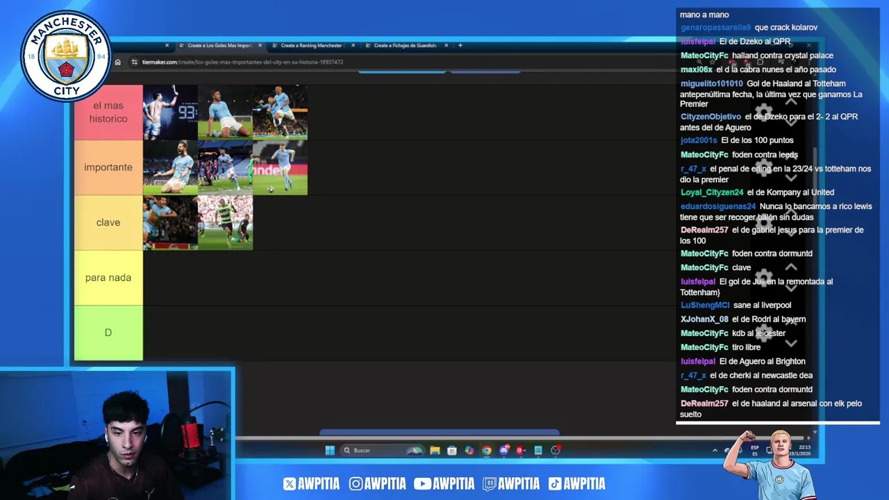
Task: Open a new browser tab
Action: (x=460, y=46)
